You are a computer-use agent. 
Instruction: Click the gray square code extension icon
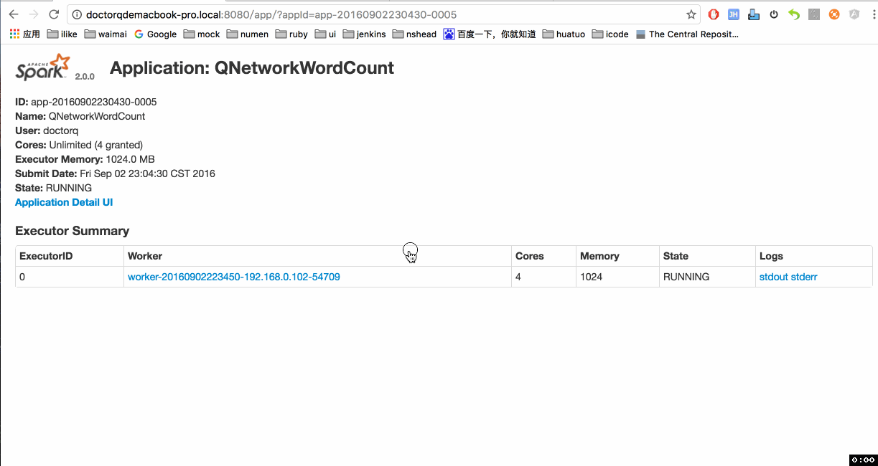click(x=814, y=14)
